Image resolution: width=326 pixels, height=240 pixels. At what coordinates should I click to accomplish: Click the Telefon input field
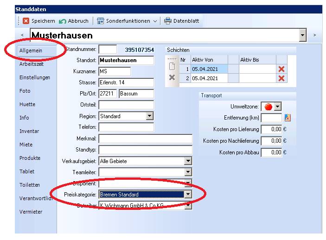pos(126,127)
